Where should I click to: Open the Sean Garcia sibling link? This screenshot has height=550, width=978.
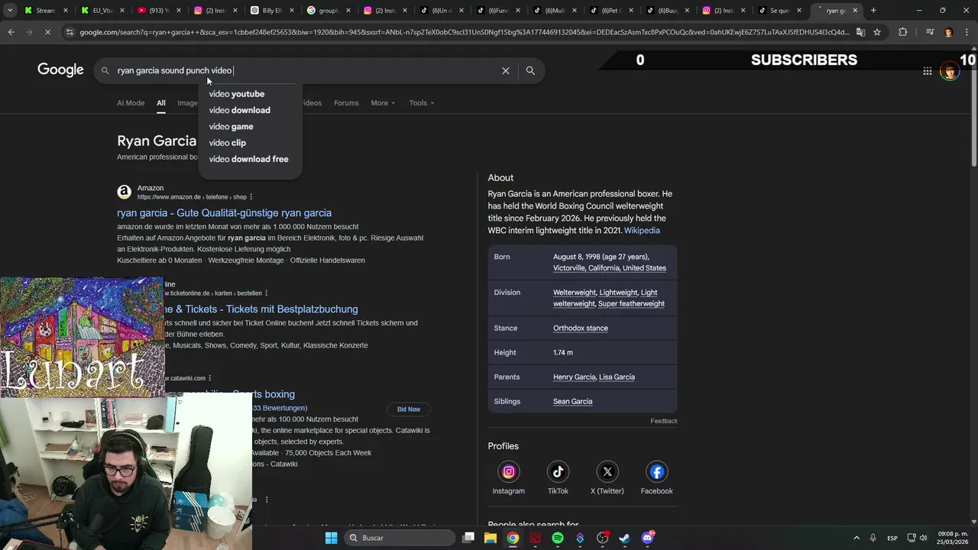(x=572, y=402)
